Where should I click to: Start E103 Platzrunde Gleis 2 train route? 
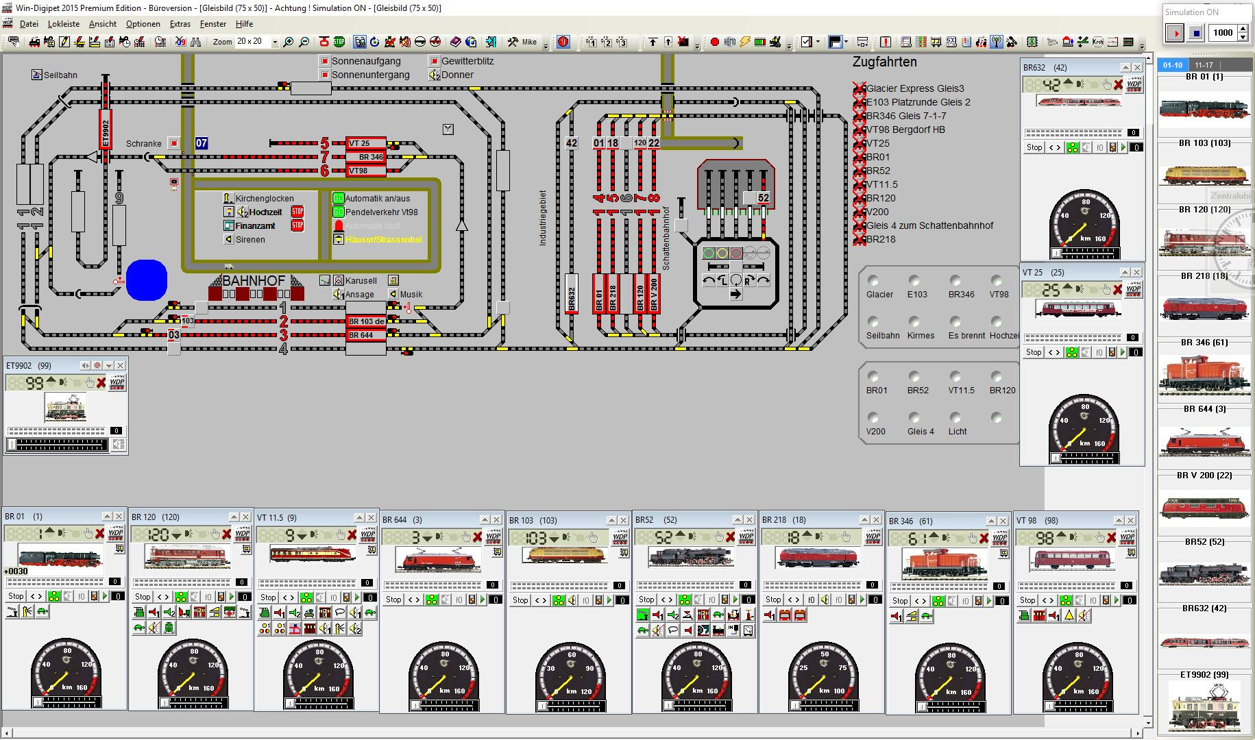click(x=859, y=102)
